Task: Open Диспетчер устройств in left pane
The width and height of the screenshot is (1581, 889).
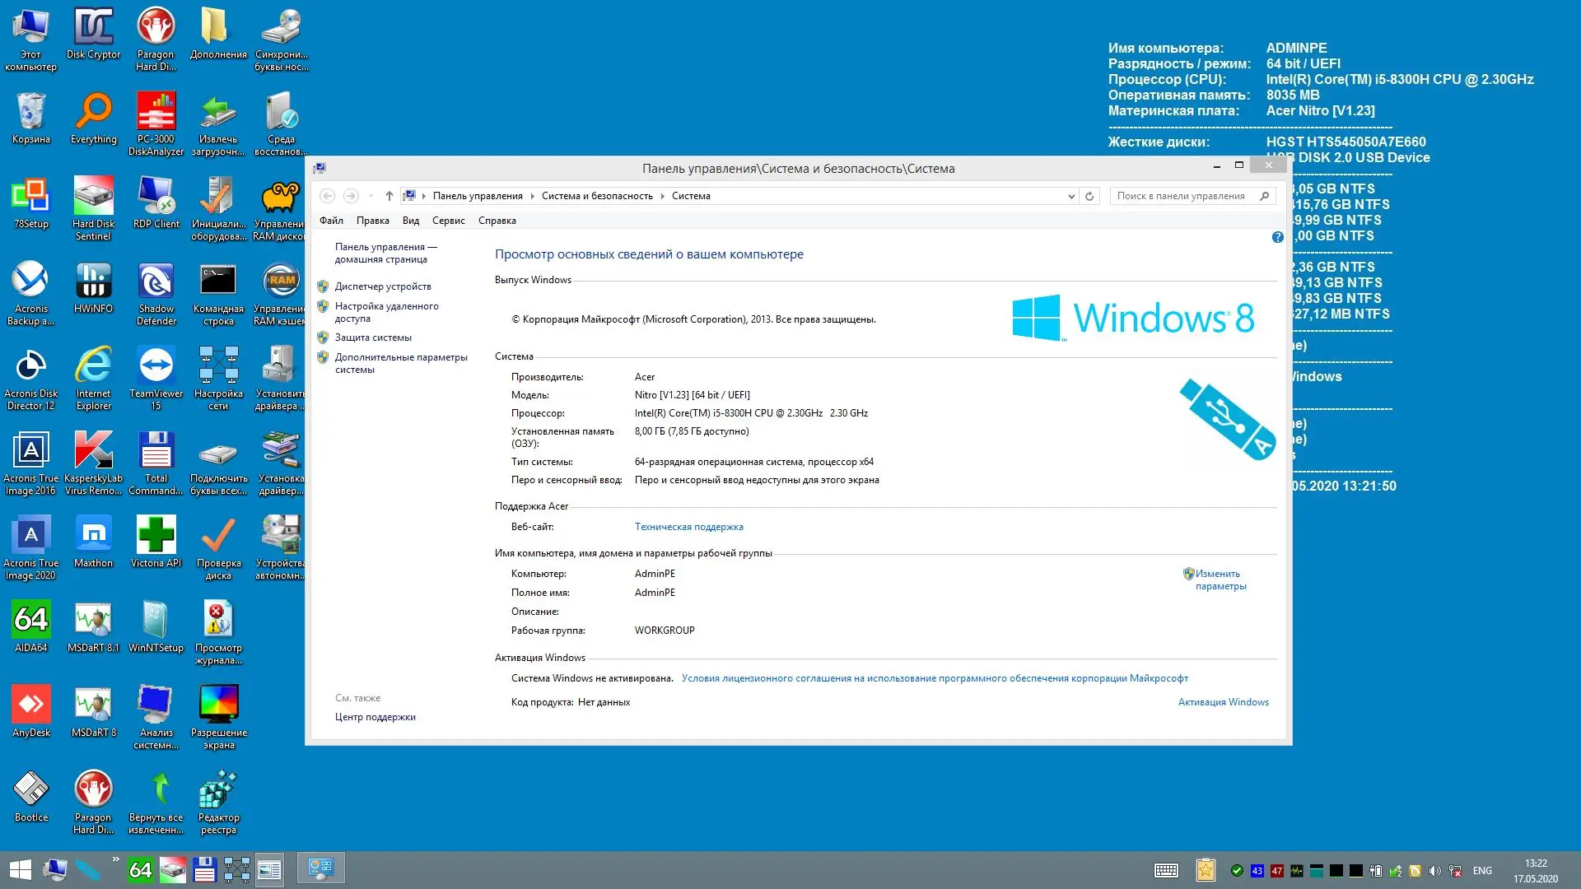Action: coord(383,286)
